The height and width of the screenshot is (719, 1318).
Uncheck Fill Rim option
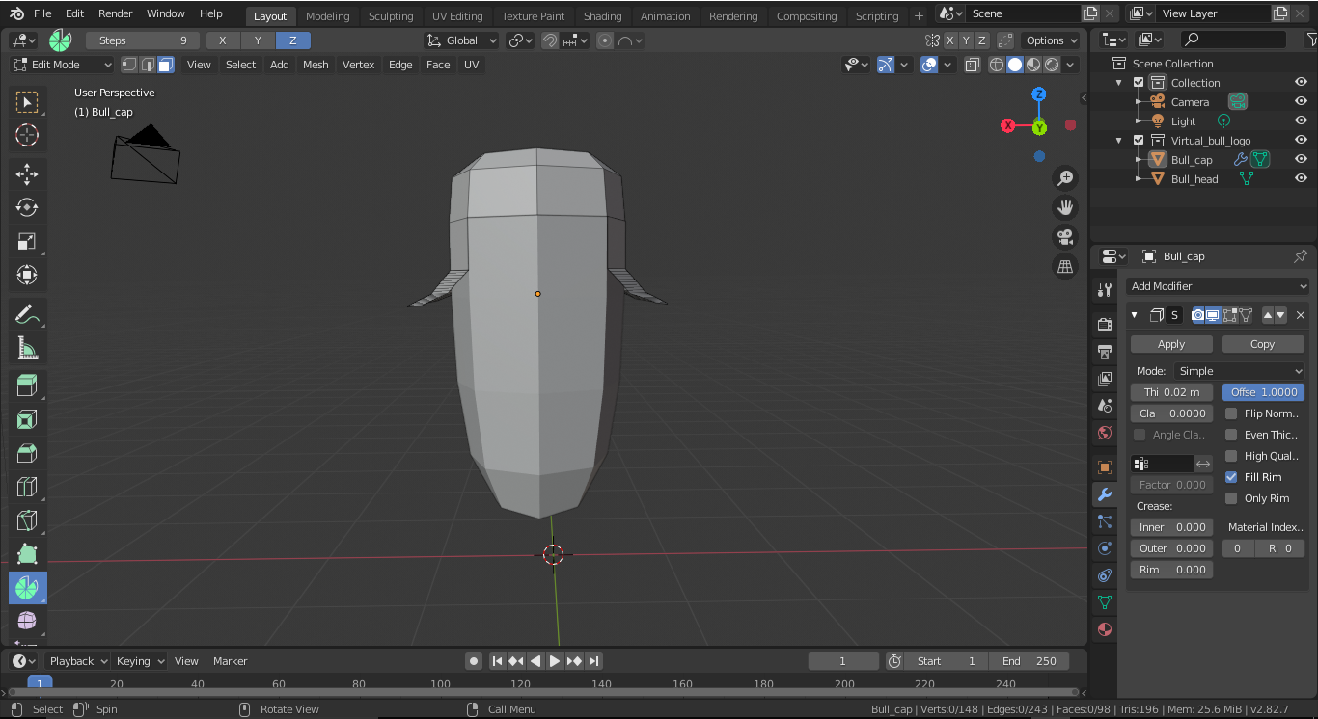[1231, 477]
